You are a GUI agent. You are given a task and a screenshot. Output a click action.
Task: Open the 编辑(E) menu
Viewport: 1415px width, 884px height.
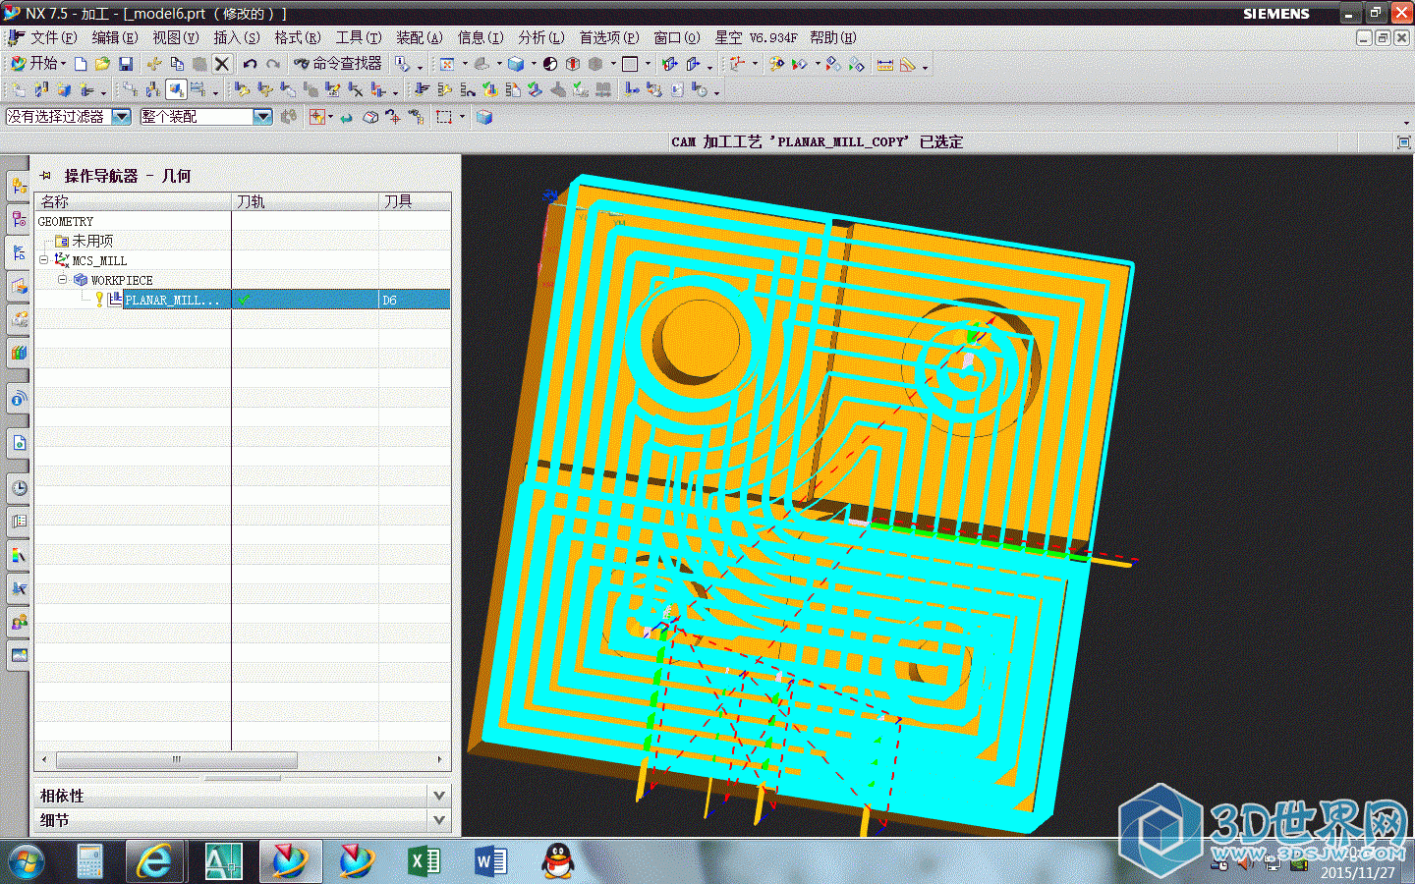coord(114,37)
